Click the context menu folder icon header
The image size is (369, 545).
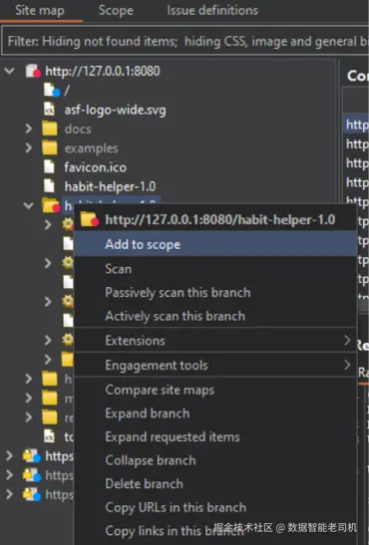coord(89,219)
